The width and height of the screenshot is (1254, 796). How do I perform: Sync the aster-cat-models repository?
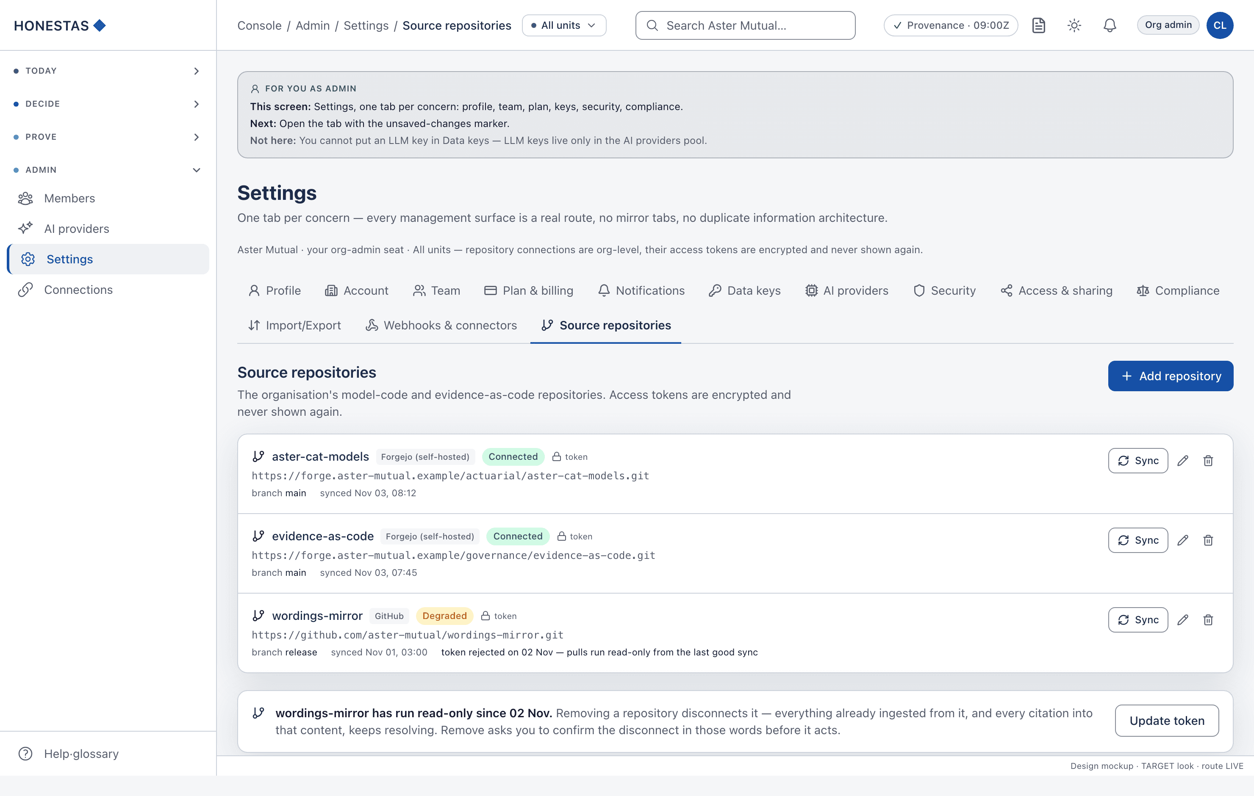[x=1138, y=461]
